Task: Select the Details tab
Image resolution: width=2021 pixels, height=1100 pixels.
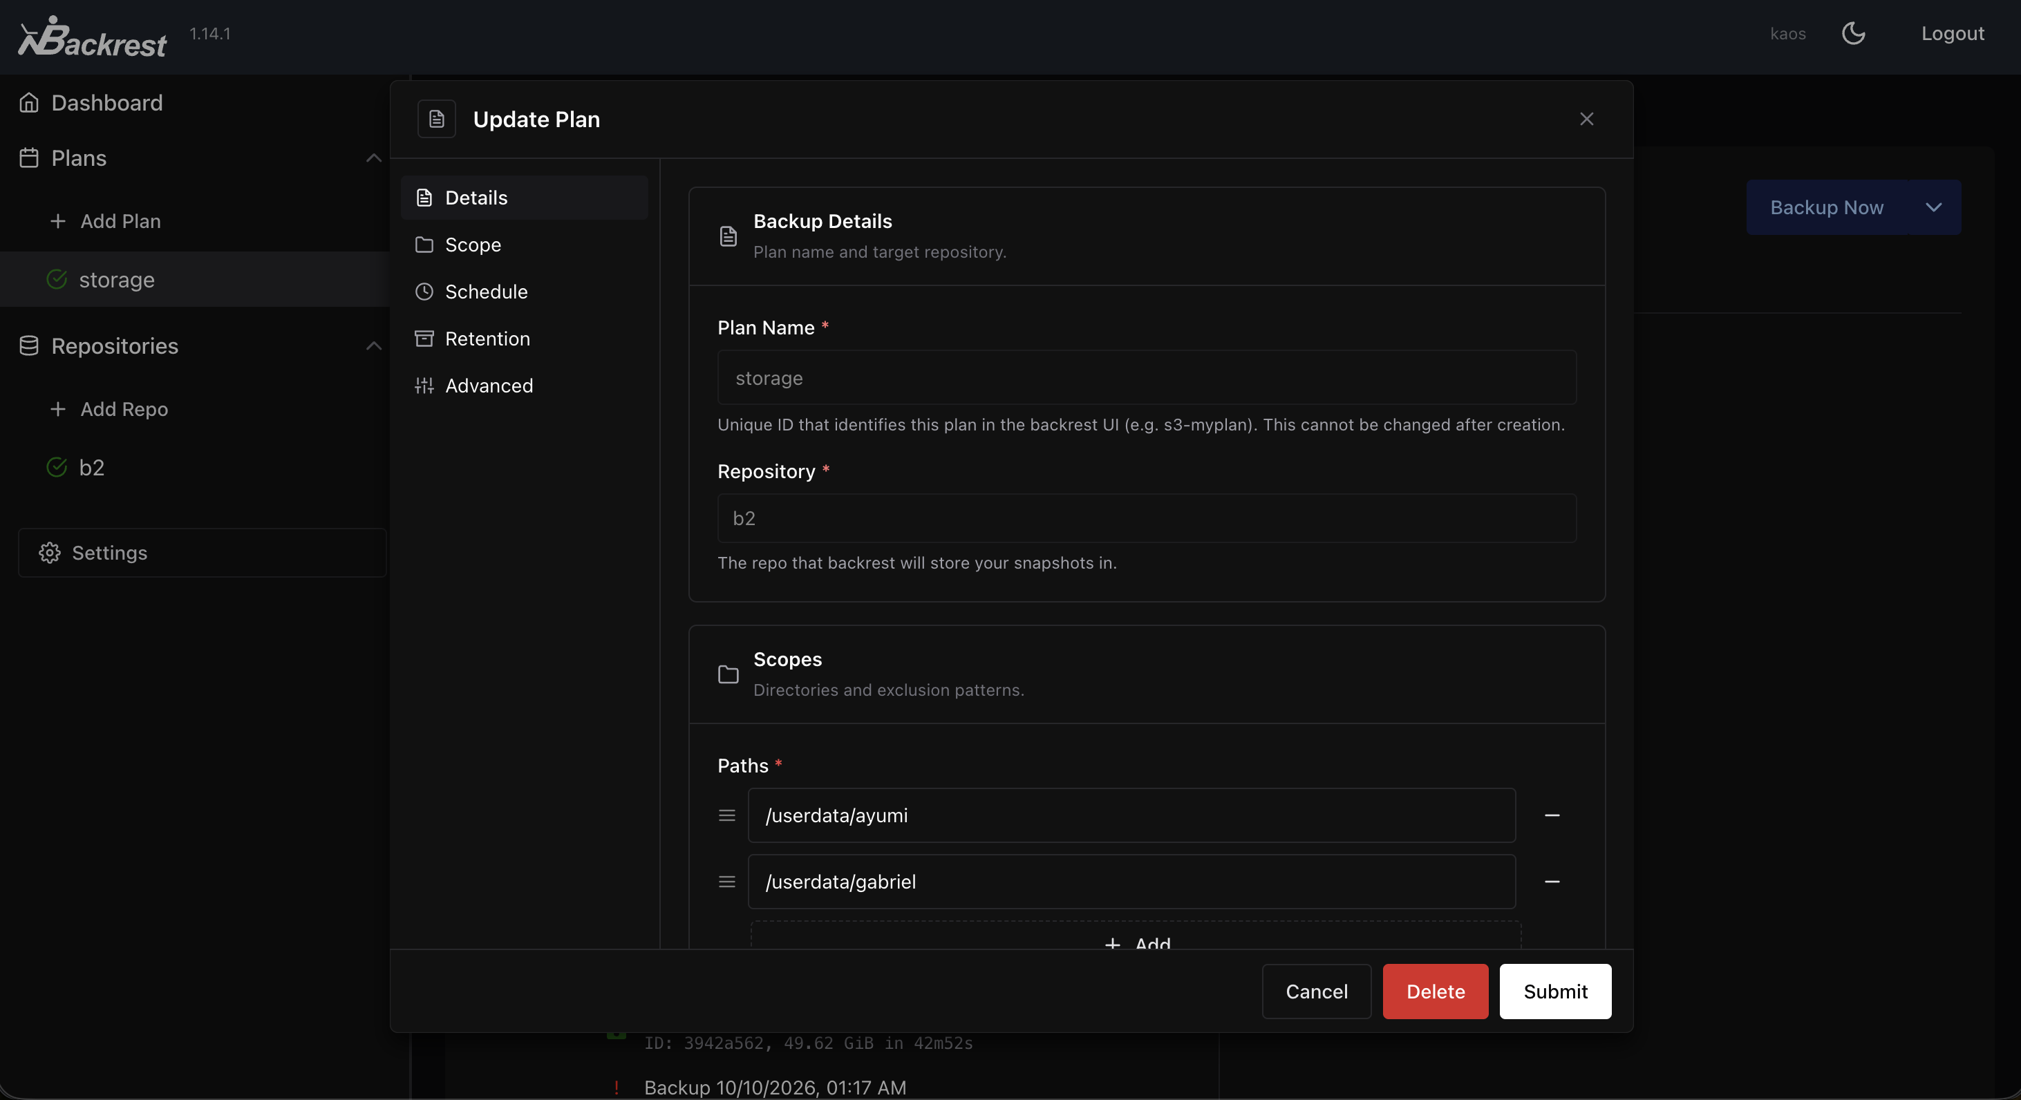Action: 524,198
